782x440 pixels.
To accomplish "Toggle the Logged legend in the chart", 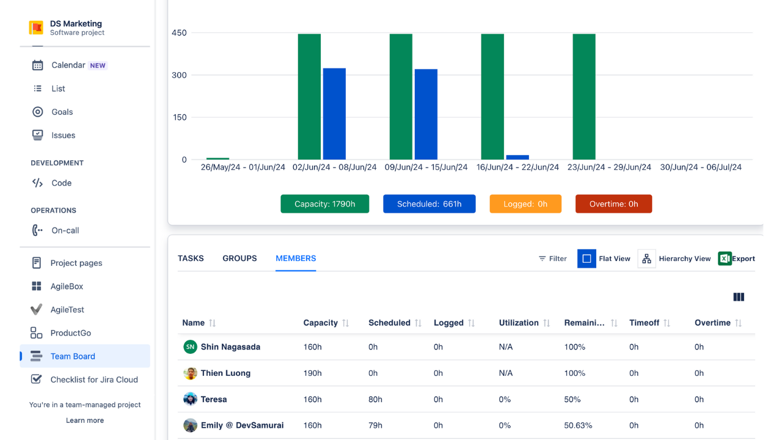I will [525, 204].
